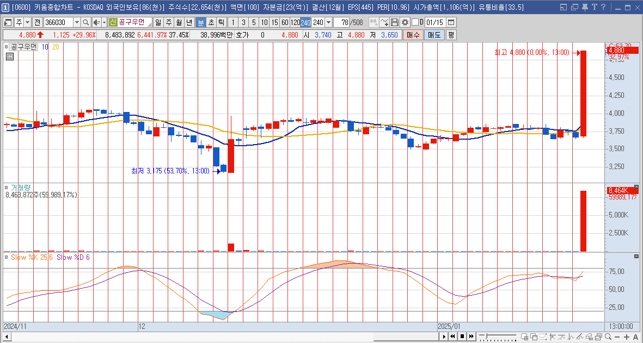This screenshot has height=343, width=643.
Task: Select the 1 minute interval tab
Action: (233, 22)
